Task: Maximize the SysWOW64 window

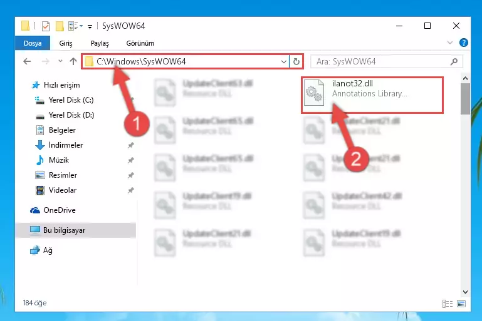Action: click(x=427, y=26)
